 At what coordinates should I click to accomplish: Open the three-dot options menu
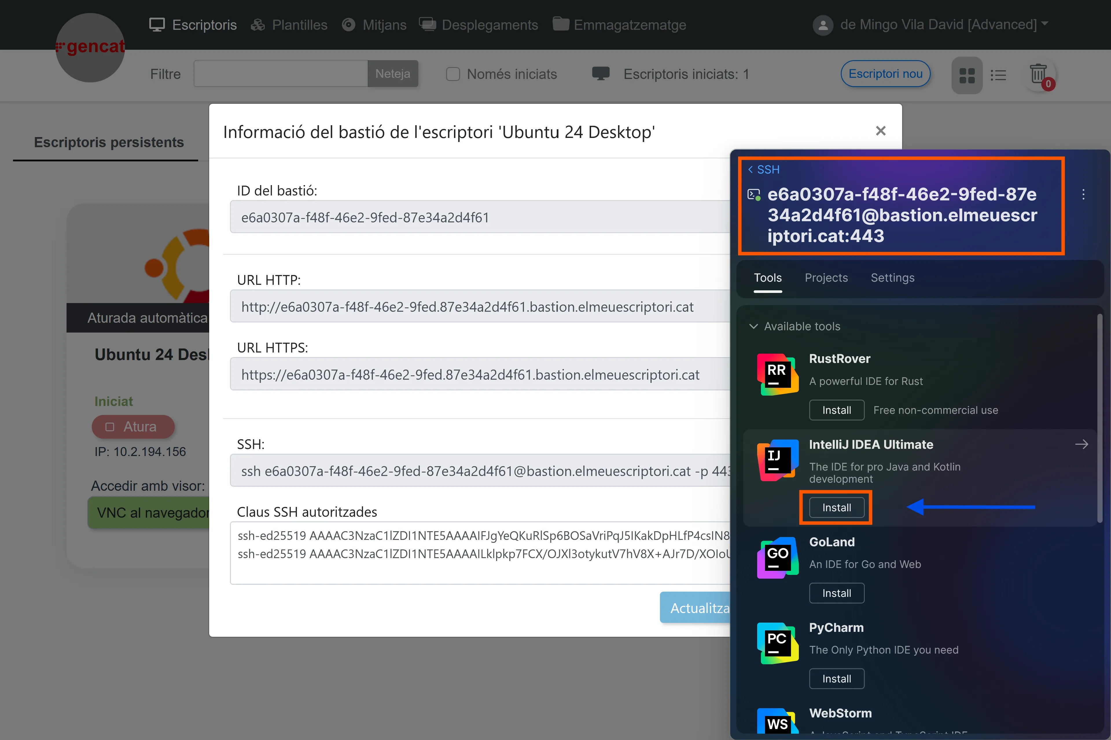click(1083, 194)
